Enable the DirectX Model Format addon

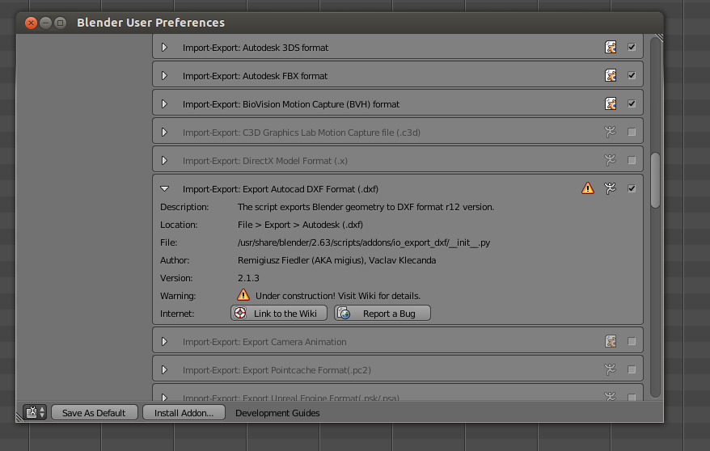click(632, 161)
